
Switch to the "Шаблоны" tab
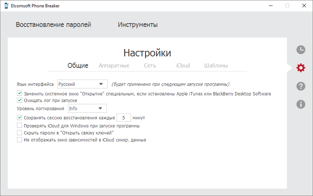click(216, 66)
